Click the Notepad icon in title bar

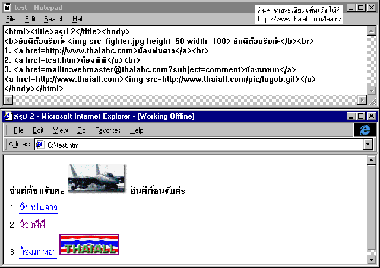tap(7, 8)
